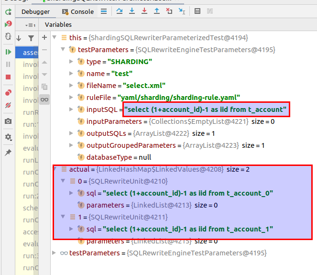Viewport: 317px width, 275px height.
Task: Expand the fileName field
Action: point(71,85)
